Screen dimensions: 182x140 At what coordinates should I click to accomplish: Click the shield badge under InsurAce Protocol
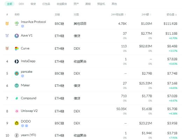22,26
